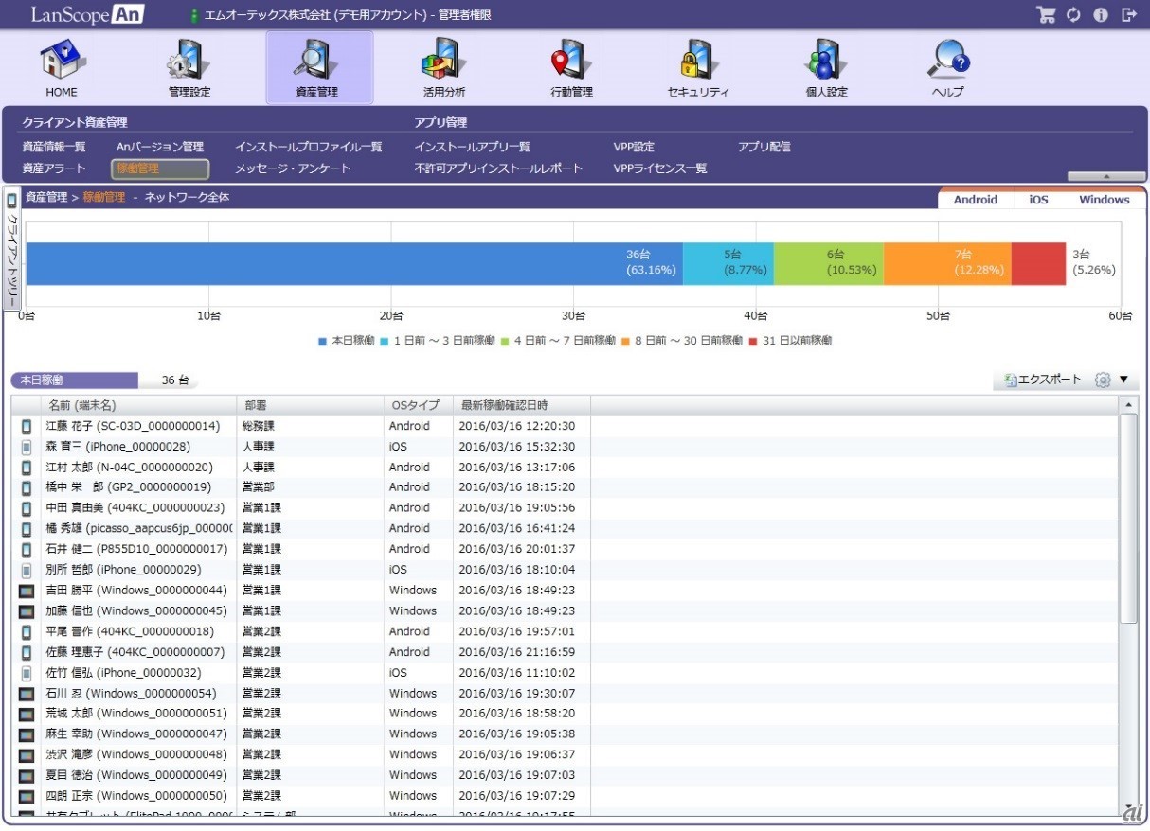Click the refresh icon in header

point(1073,15)
